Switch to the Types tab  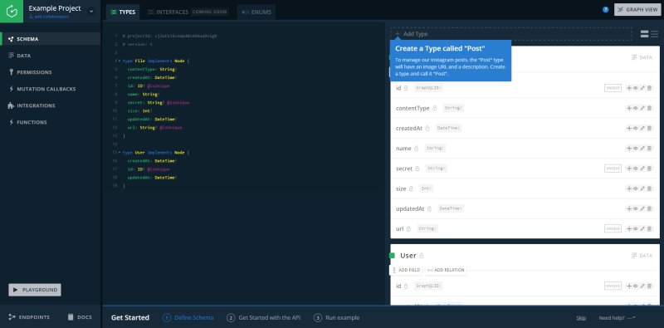pyautogui.click(x=123, y=12)
